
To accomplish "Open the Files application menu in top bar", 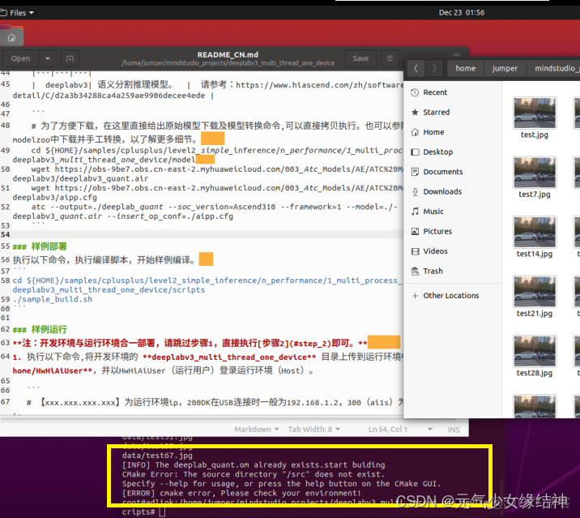I will 17,13.
